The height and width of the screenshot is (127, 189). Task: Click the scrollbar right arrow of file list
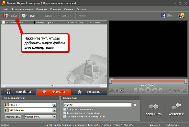(105, 86)
